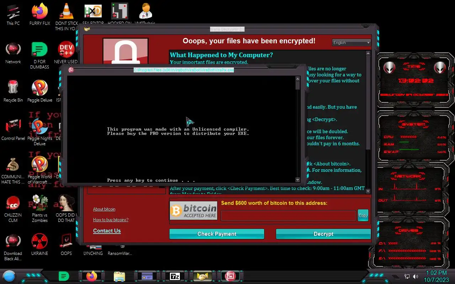Click the 'Press any key to continue' text
The width and height of the screenshot is (455, 284).
pos(151,180)
